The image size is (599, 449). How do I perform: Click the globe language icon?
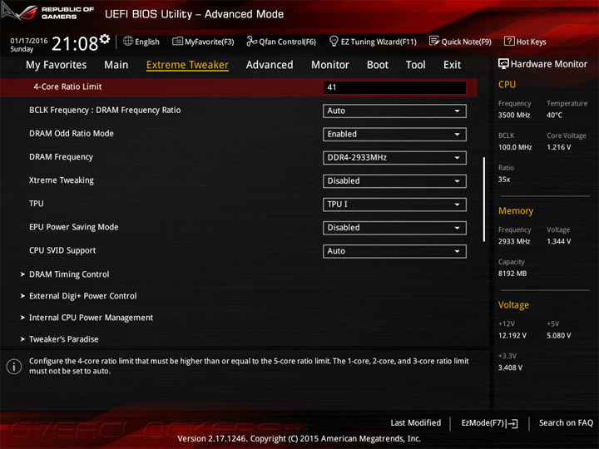tap(128, 41)
